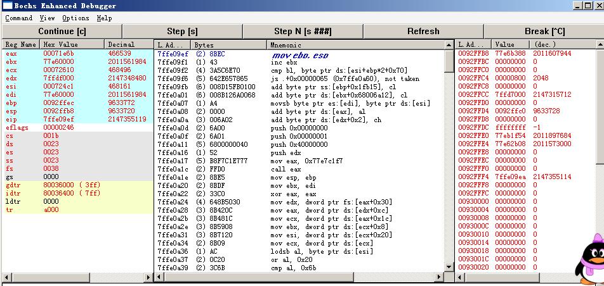
Task: Click stack pane horizontal scroll left arrow
Action: tap(460, 277)
